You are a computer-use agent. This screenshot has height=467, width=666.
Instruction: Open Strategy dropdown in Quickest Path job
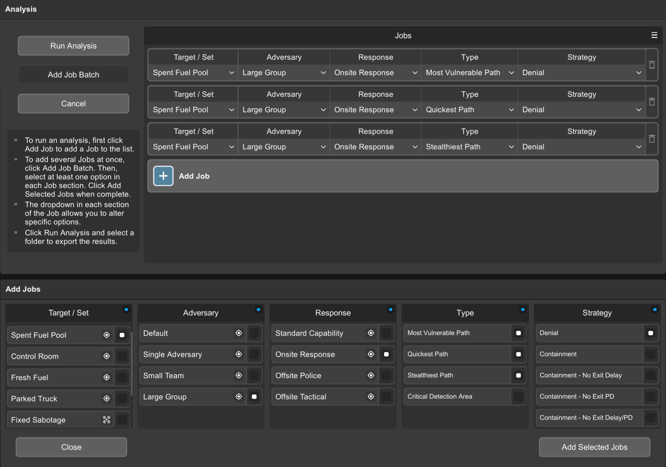point(582,110)
